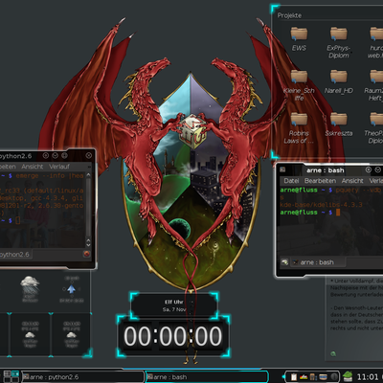
Task: Click the large rain cloud weather icon
Action: point(30,285)
